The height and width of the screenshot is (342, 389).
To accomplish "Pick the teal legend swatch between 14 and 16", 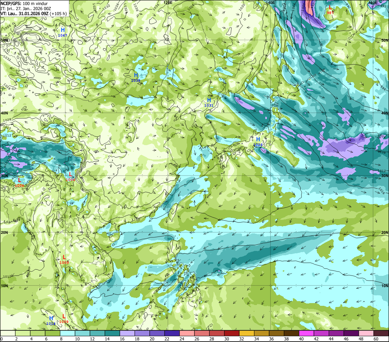I will pyautogui.click(x=112, y=333).
